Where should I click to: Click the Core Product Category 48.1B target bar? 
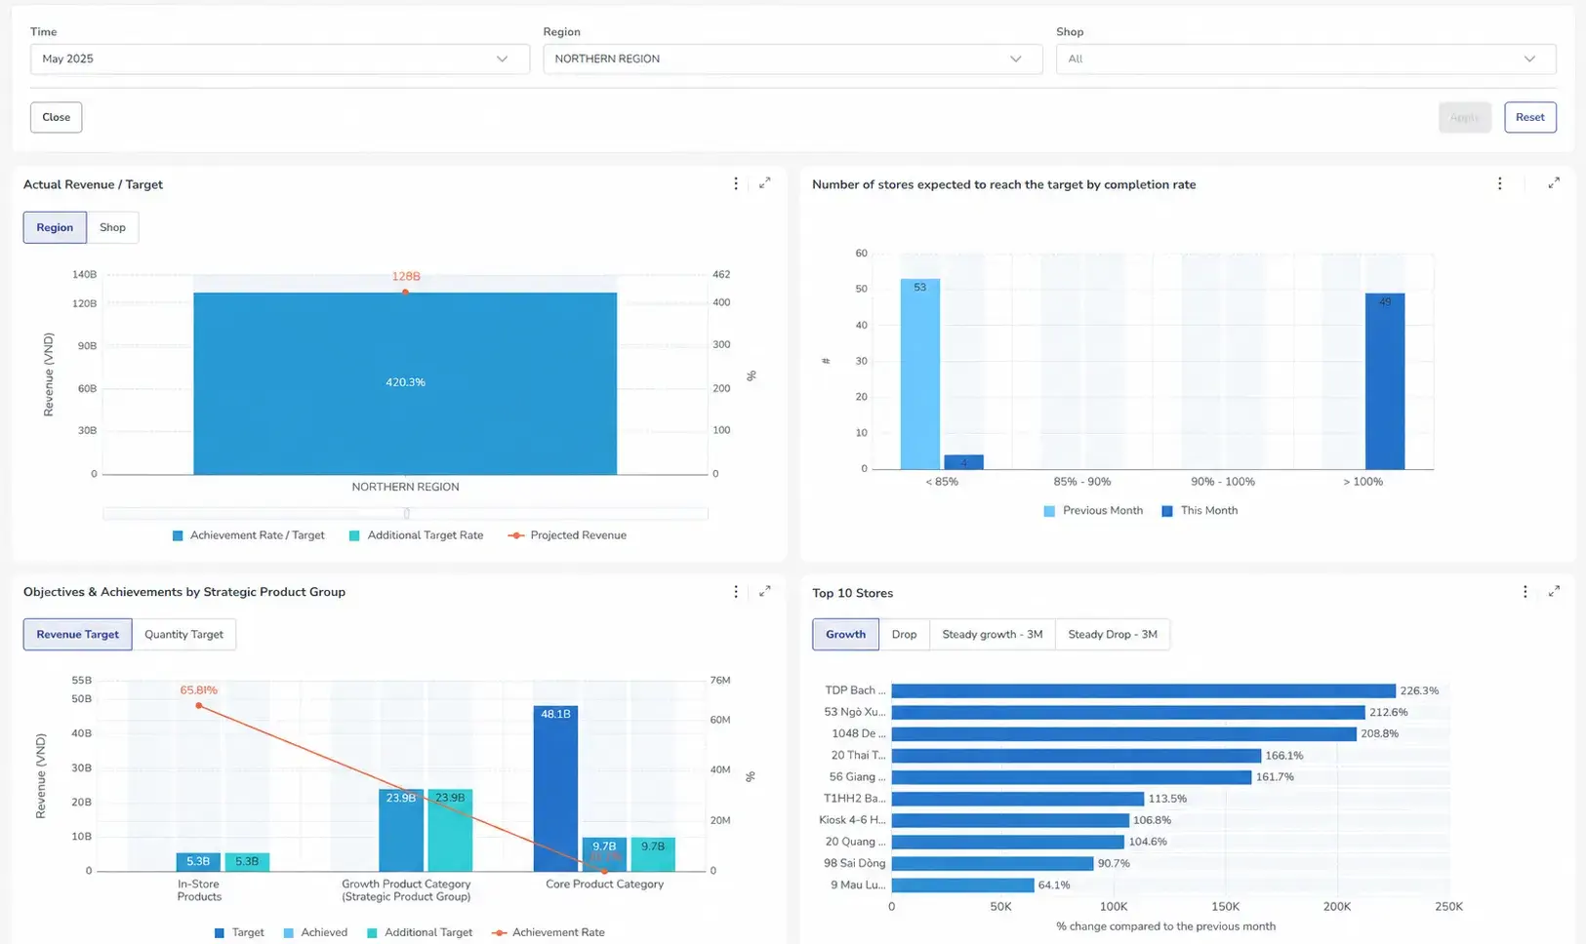pos(555,788)
